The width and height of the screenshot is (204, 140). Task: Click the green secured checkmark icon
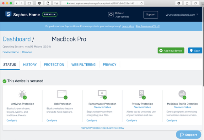(x=4, y=81)
